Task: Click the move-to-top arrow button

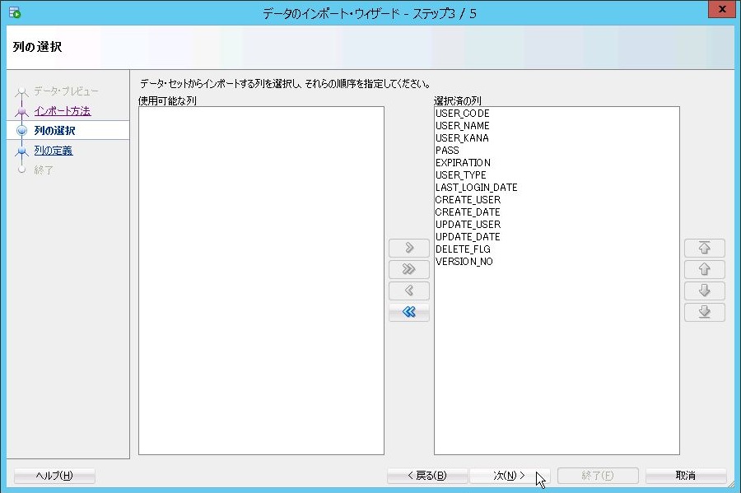Action: pos(704,249)
